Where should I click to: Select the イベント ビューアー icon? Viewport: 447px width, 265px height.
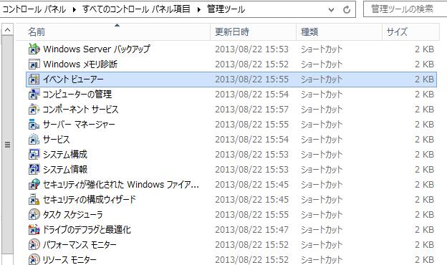click(34, 79)
